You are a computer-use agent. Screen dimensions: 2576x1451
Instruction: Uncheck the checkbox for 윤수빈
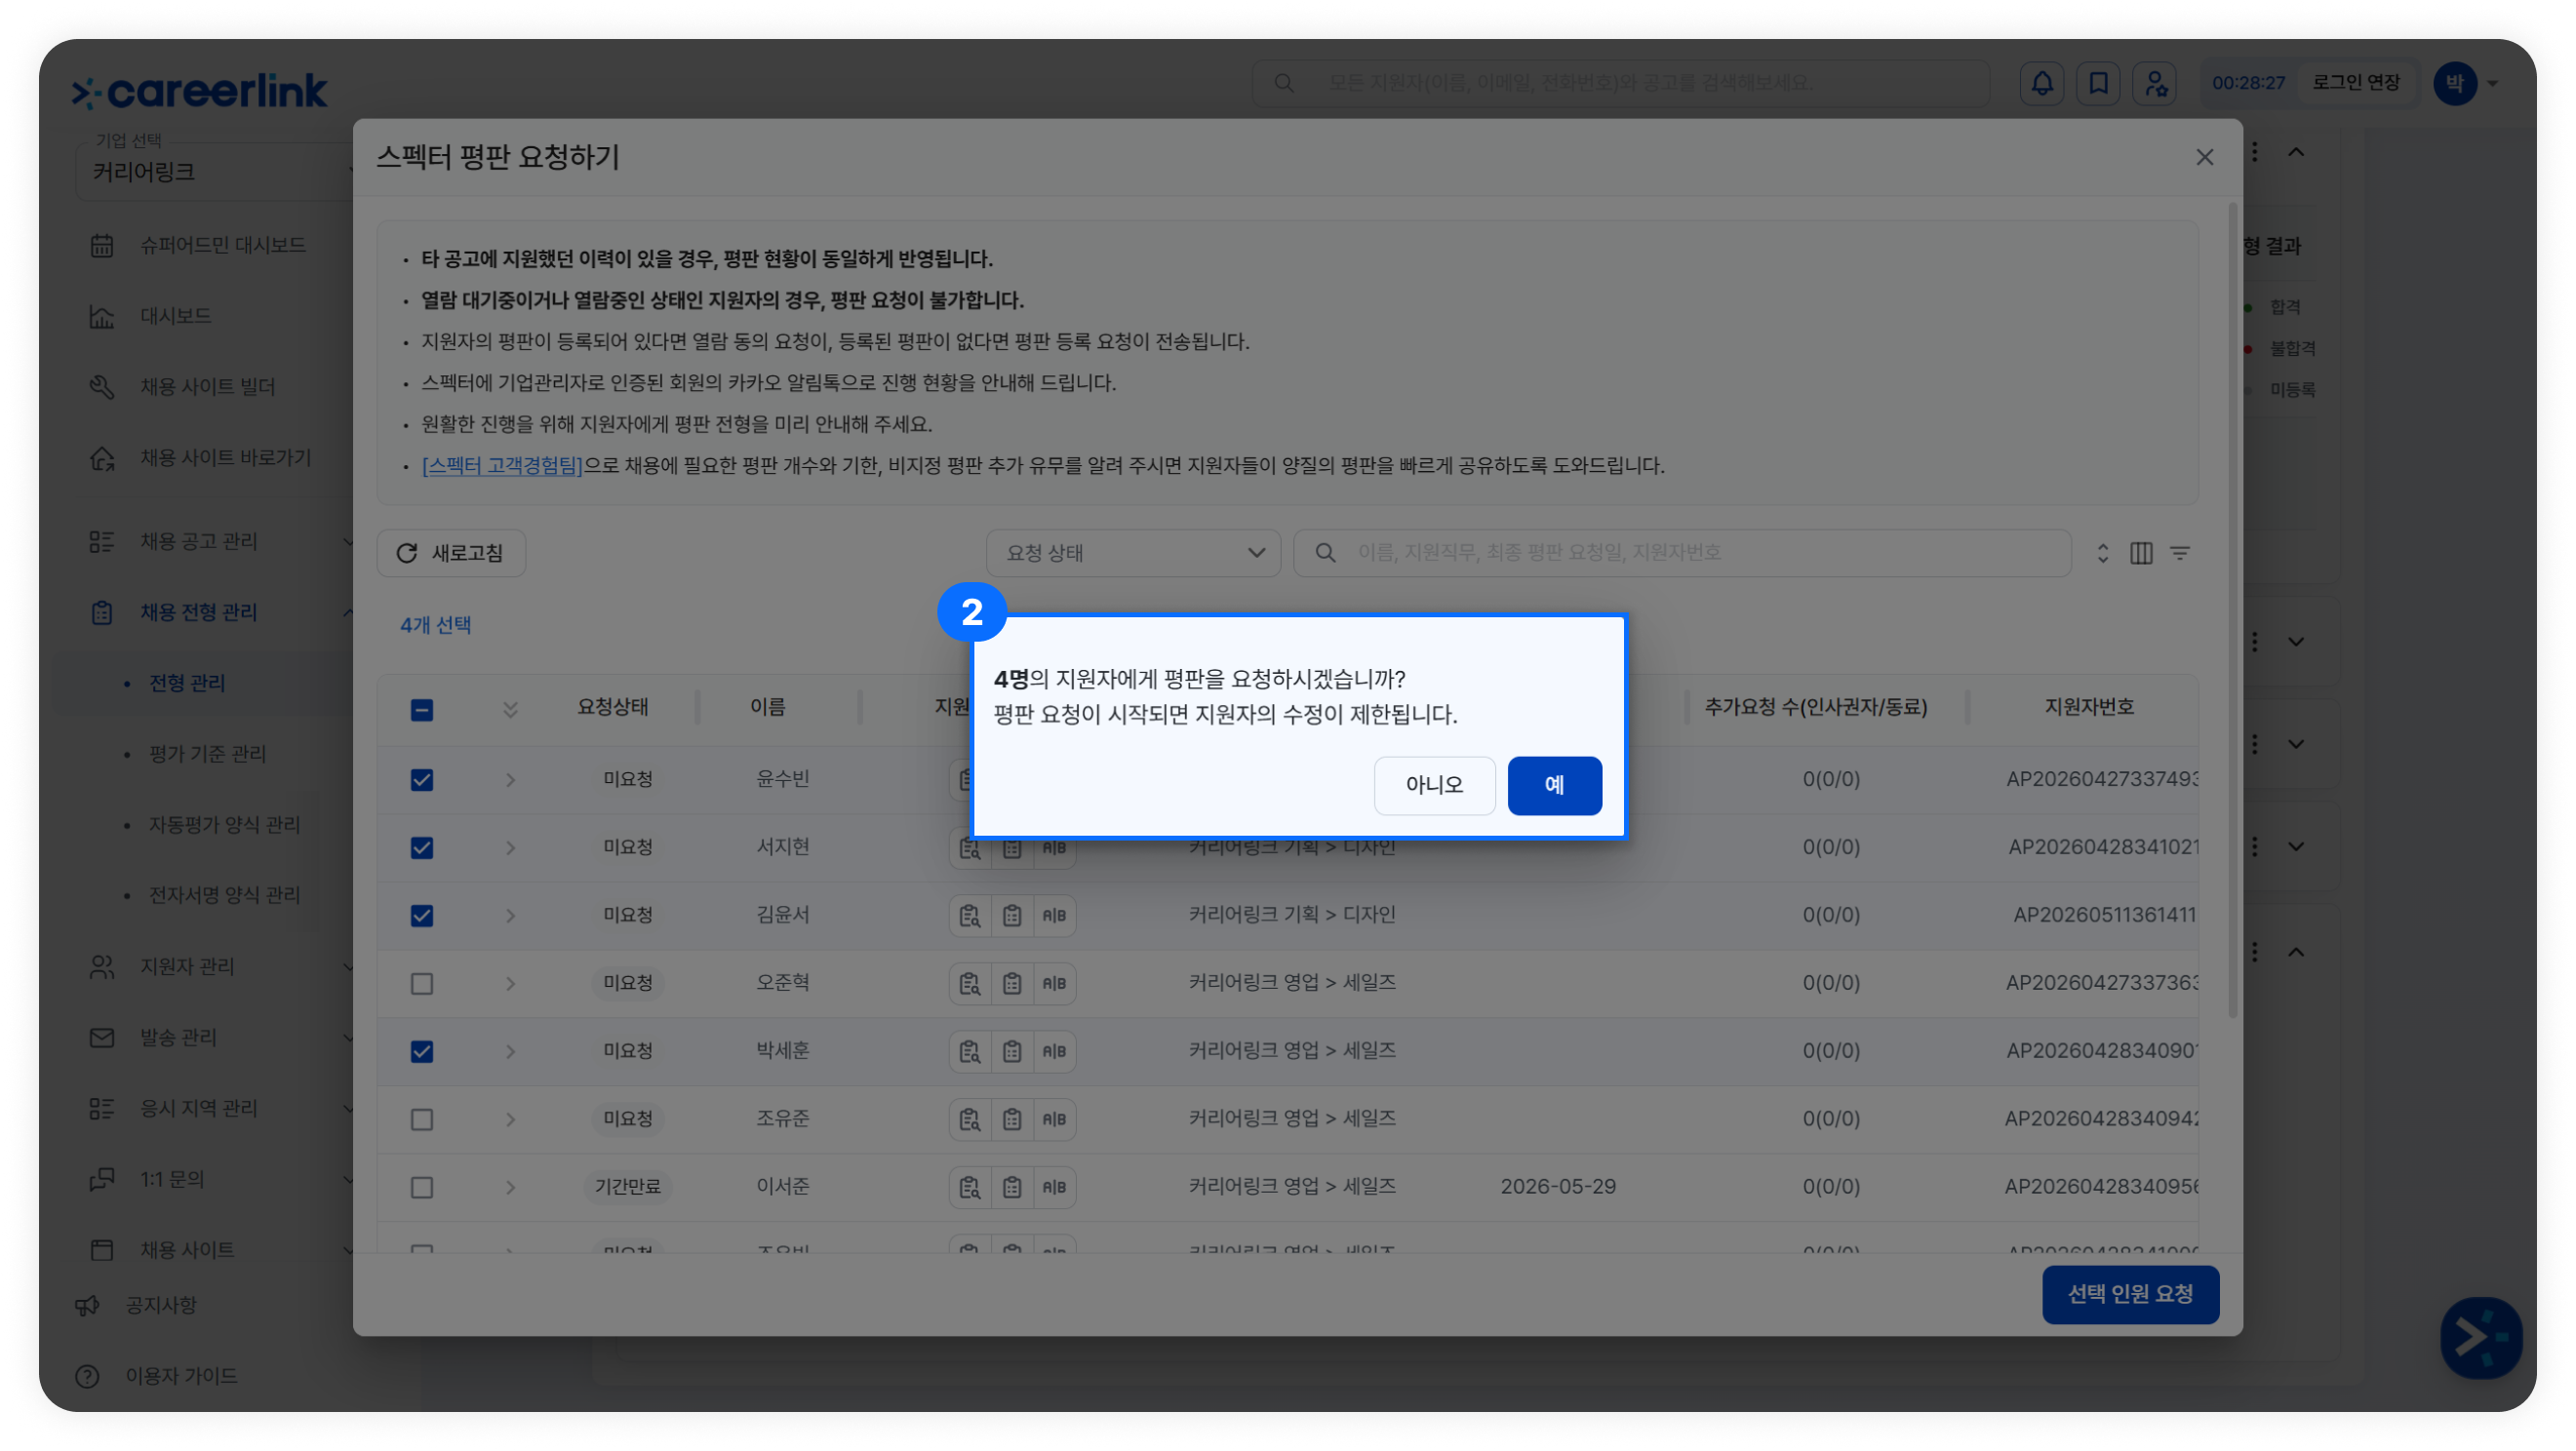[x=422, y=780]
